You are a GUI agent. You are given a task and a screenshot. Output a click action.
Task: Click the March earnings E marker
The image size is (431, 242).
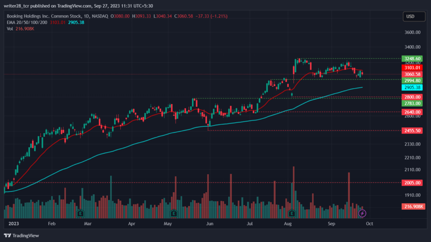click(x=80, y=213)
